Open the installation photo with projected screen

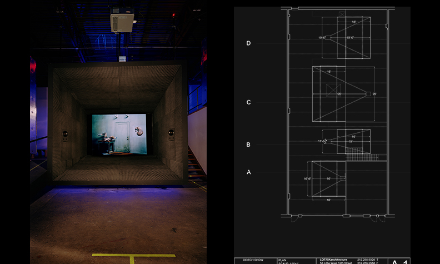click(x=118, y=132)
